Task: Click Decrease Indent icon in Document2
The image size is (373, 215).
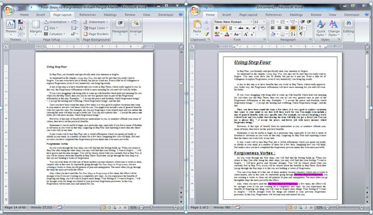Action: [302, 21]
